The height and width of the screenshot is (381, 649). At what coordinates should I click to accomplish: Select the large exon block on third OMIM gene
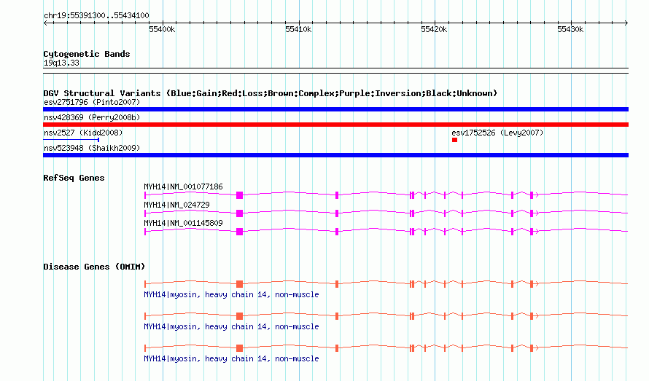(239, 348)
